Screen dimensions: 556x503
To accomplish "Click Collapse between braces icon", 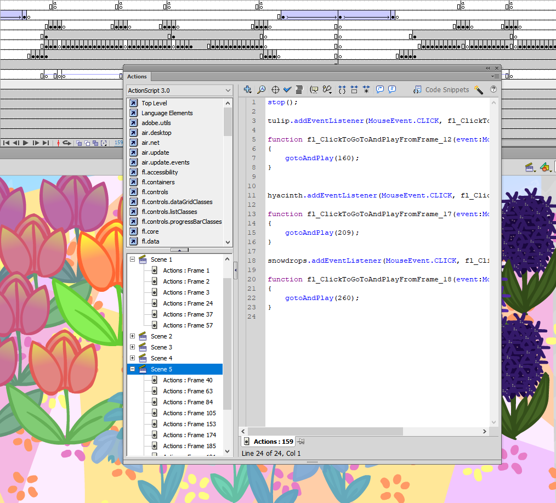I will point(342,89).
